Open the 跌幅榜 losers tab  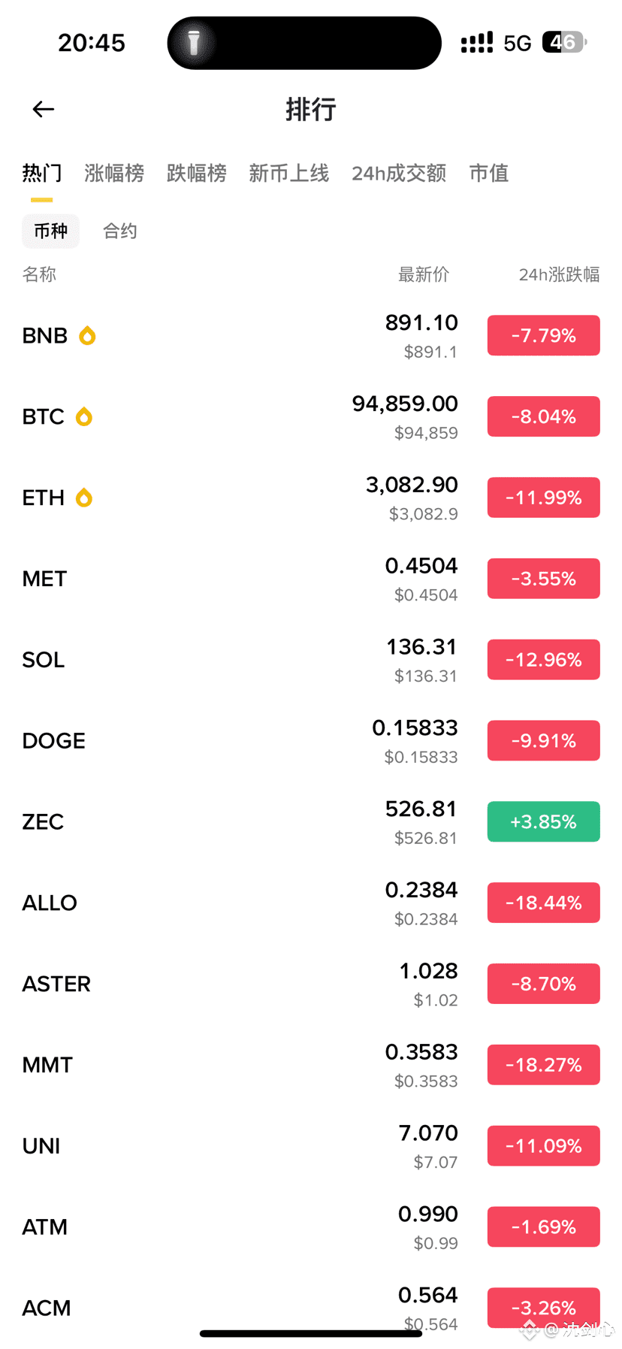coord(196,174)
